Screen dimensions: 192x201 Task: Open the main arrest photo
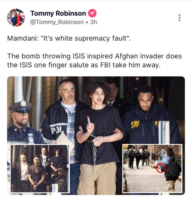pos(96,135)
